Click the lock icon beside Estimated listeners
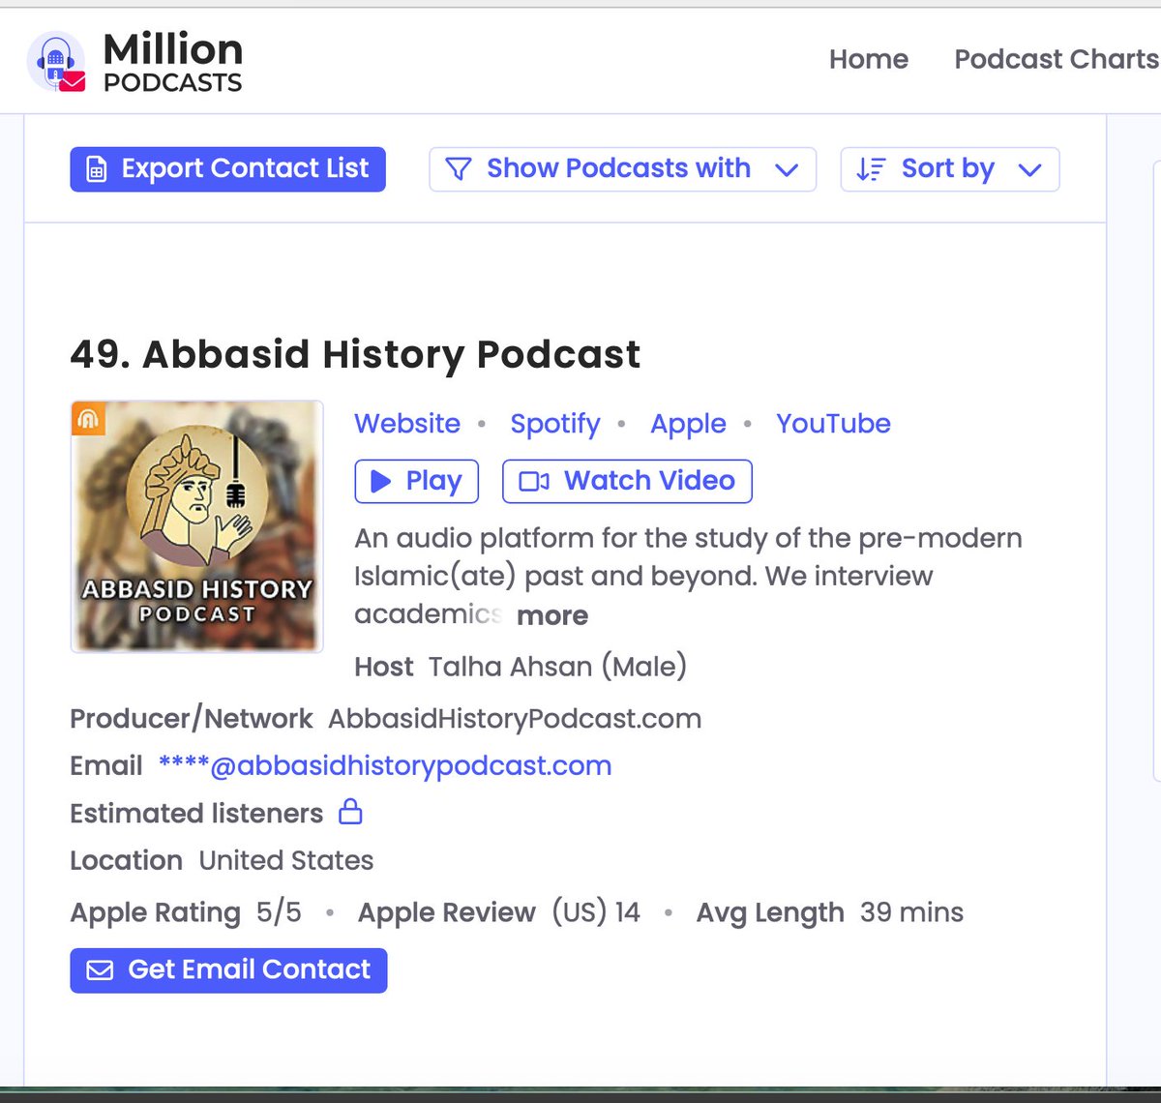Image resolution: width=1161 pixels, height=1103 pixels. click(352, 813)
